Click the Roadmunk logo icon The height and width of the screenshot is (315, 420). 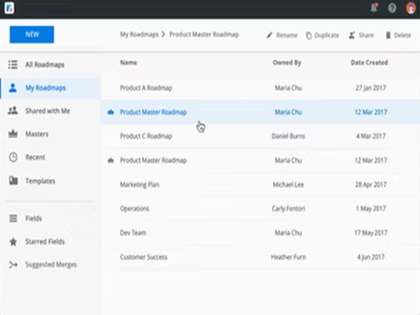point(9,8)
